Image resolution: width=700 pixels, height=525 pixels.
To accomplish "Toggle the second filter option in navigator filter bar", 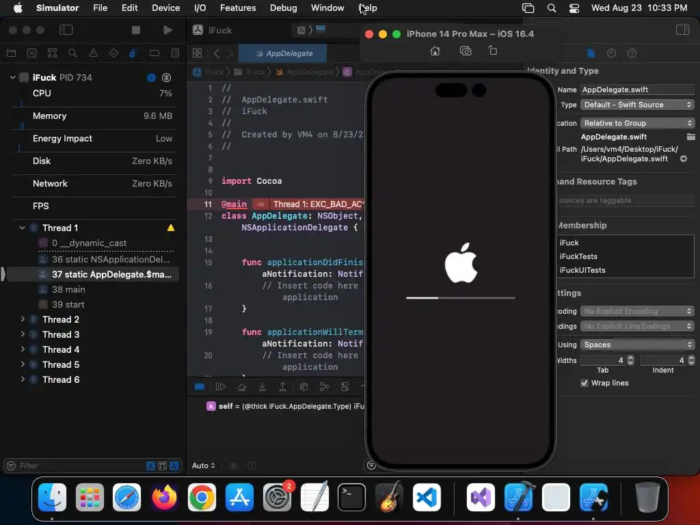I will click(162, 466).
